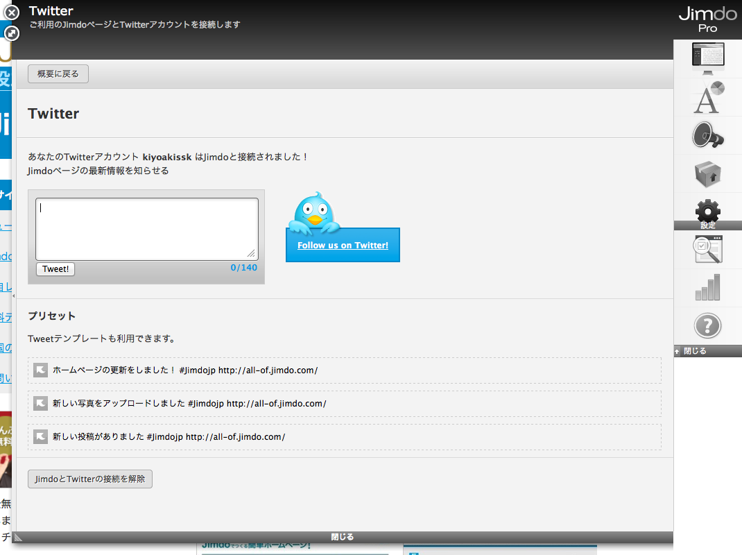Open the Jimdo layout monitor icon

[x=708, y=58]
